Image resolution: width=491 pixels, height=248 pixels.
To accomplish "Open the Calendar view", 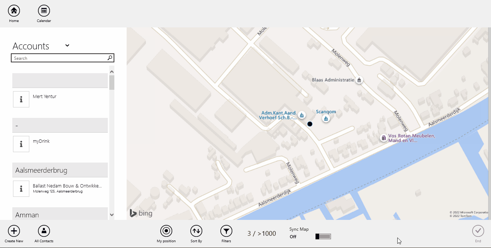I will tap(44, 11).
